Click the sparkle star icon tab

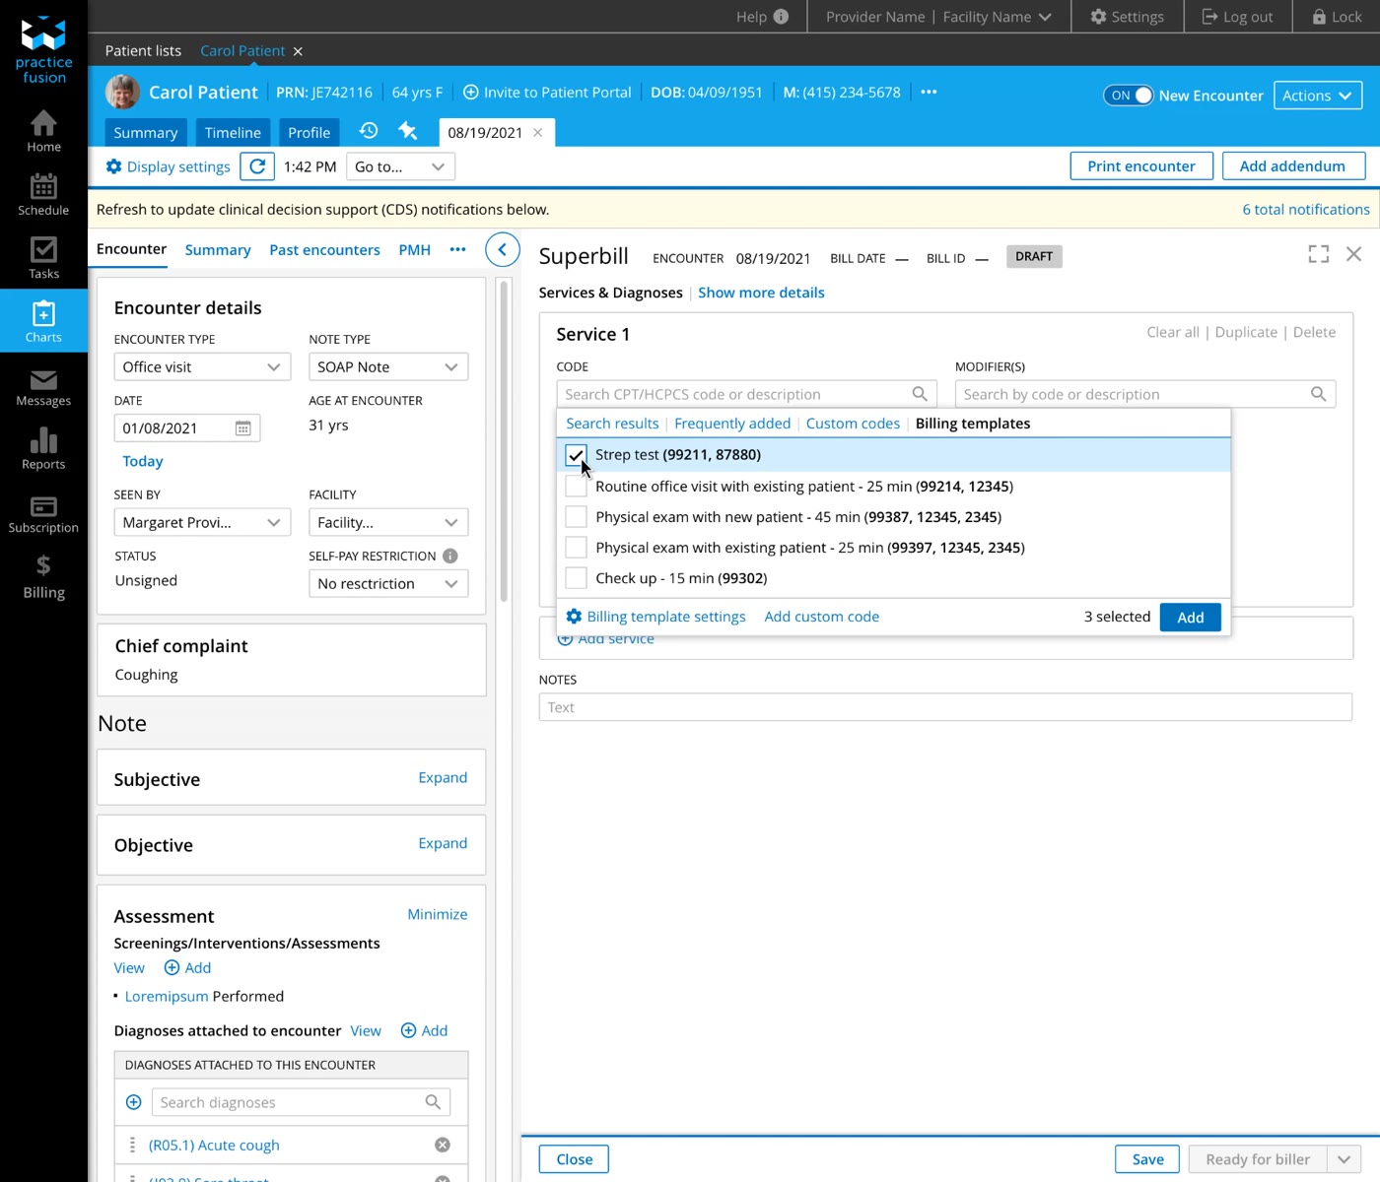[x=408, y=131]
